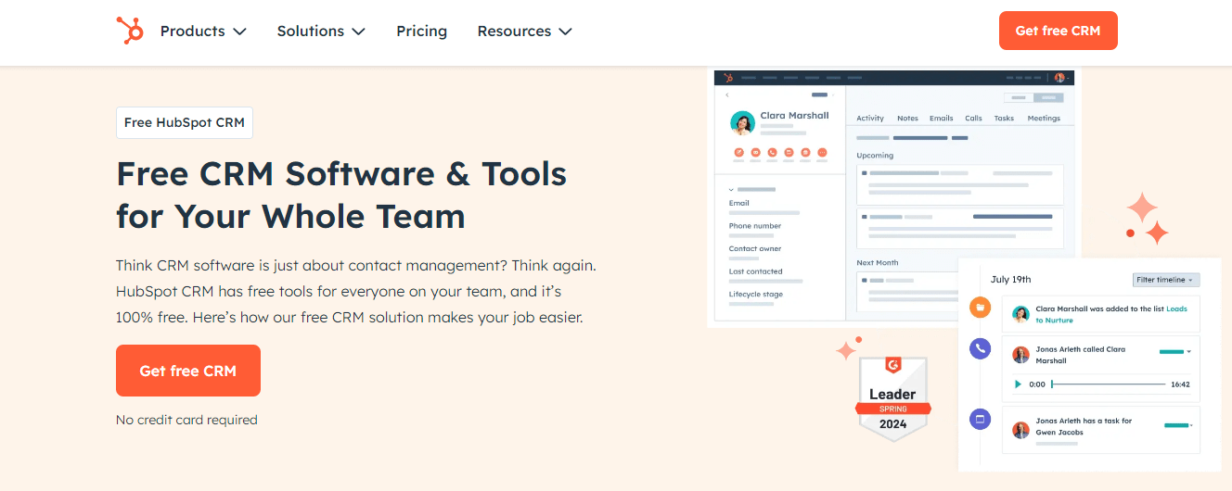1232x491 pixels.
Task: Switch to the Tasks tab
Action: pos(1004,119)
